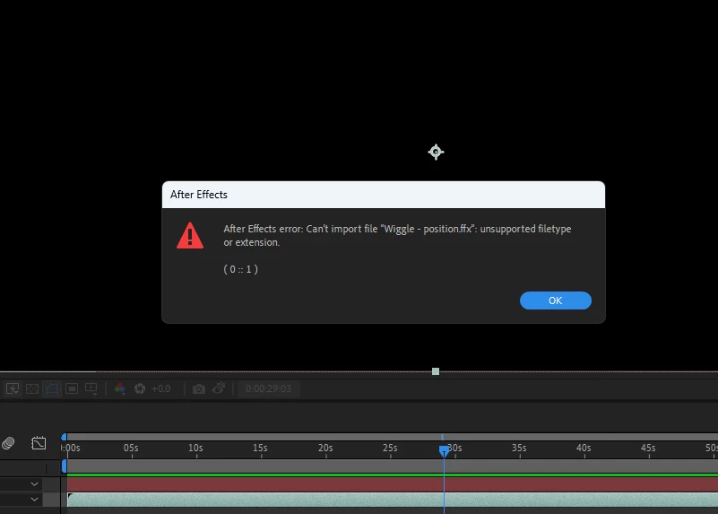The height and width of the screenshot is (514, 718).
Task: Click the Show Snapshot eye icon
Action: click(x=219, y=388)
